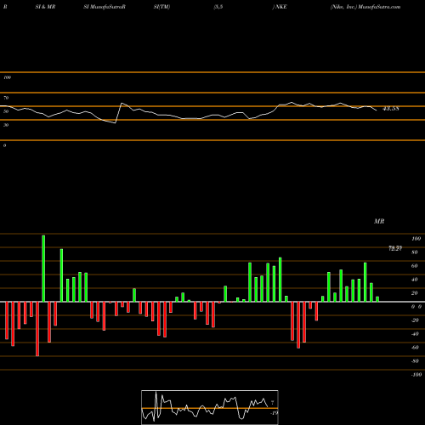Image resolution: width=425 pixels, height=425 pixels.
Task: Click the -19 value in the mini chart
Action: click(x=274, y=413)
